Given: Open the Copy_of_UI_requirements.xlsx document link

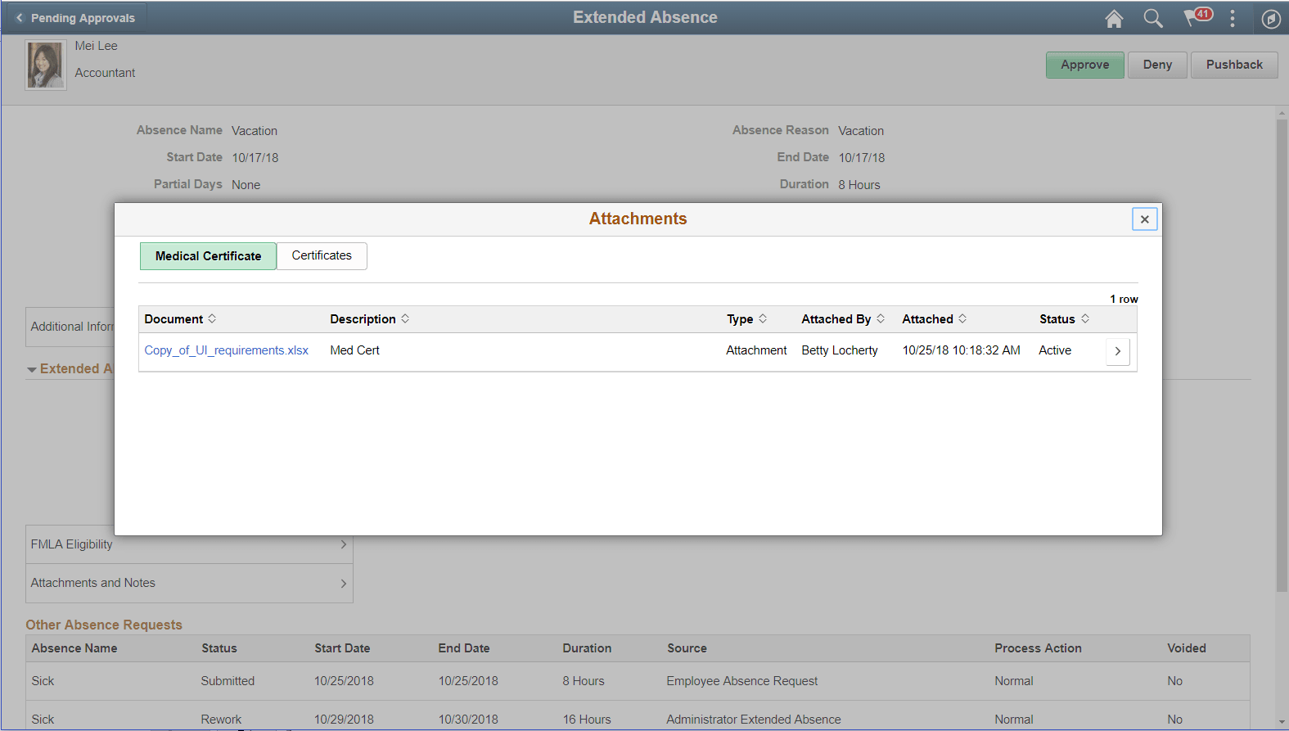Looking at the screenshot, I should point(227,350).
